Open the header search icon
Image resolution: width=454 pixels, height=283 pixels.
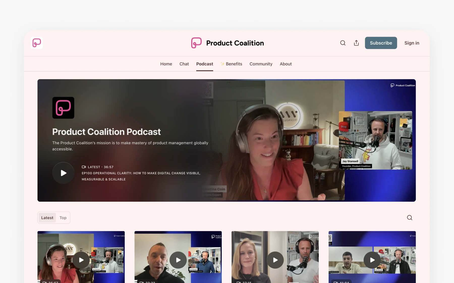pyautogui.click(x=343, y=43)
